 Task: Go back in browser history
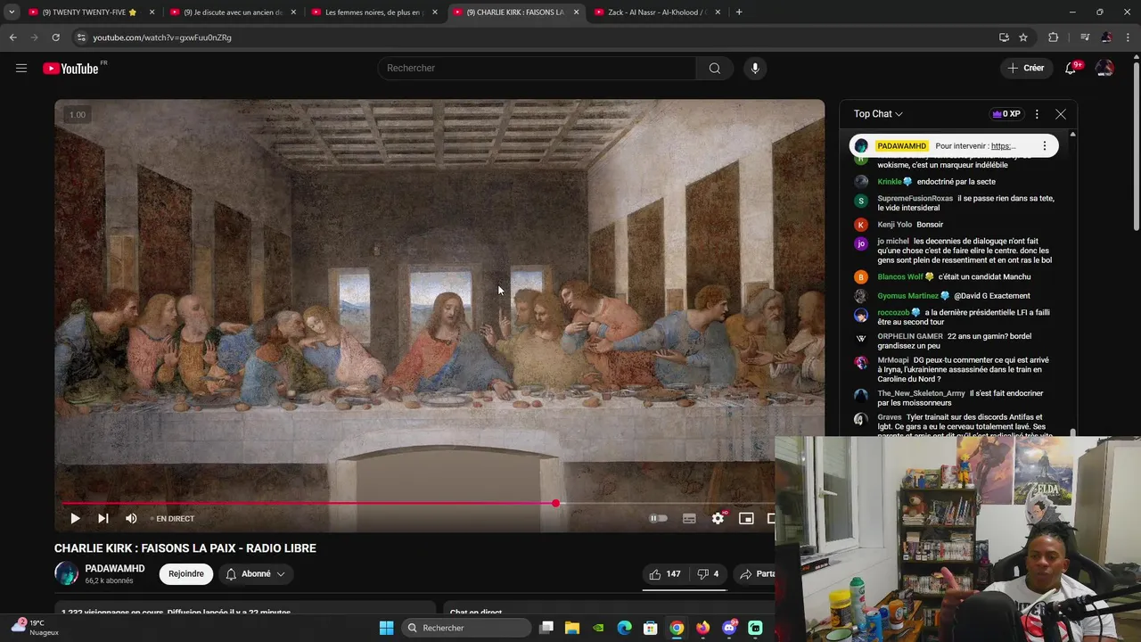[x=12, y=37]
